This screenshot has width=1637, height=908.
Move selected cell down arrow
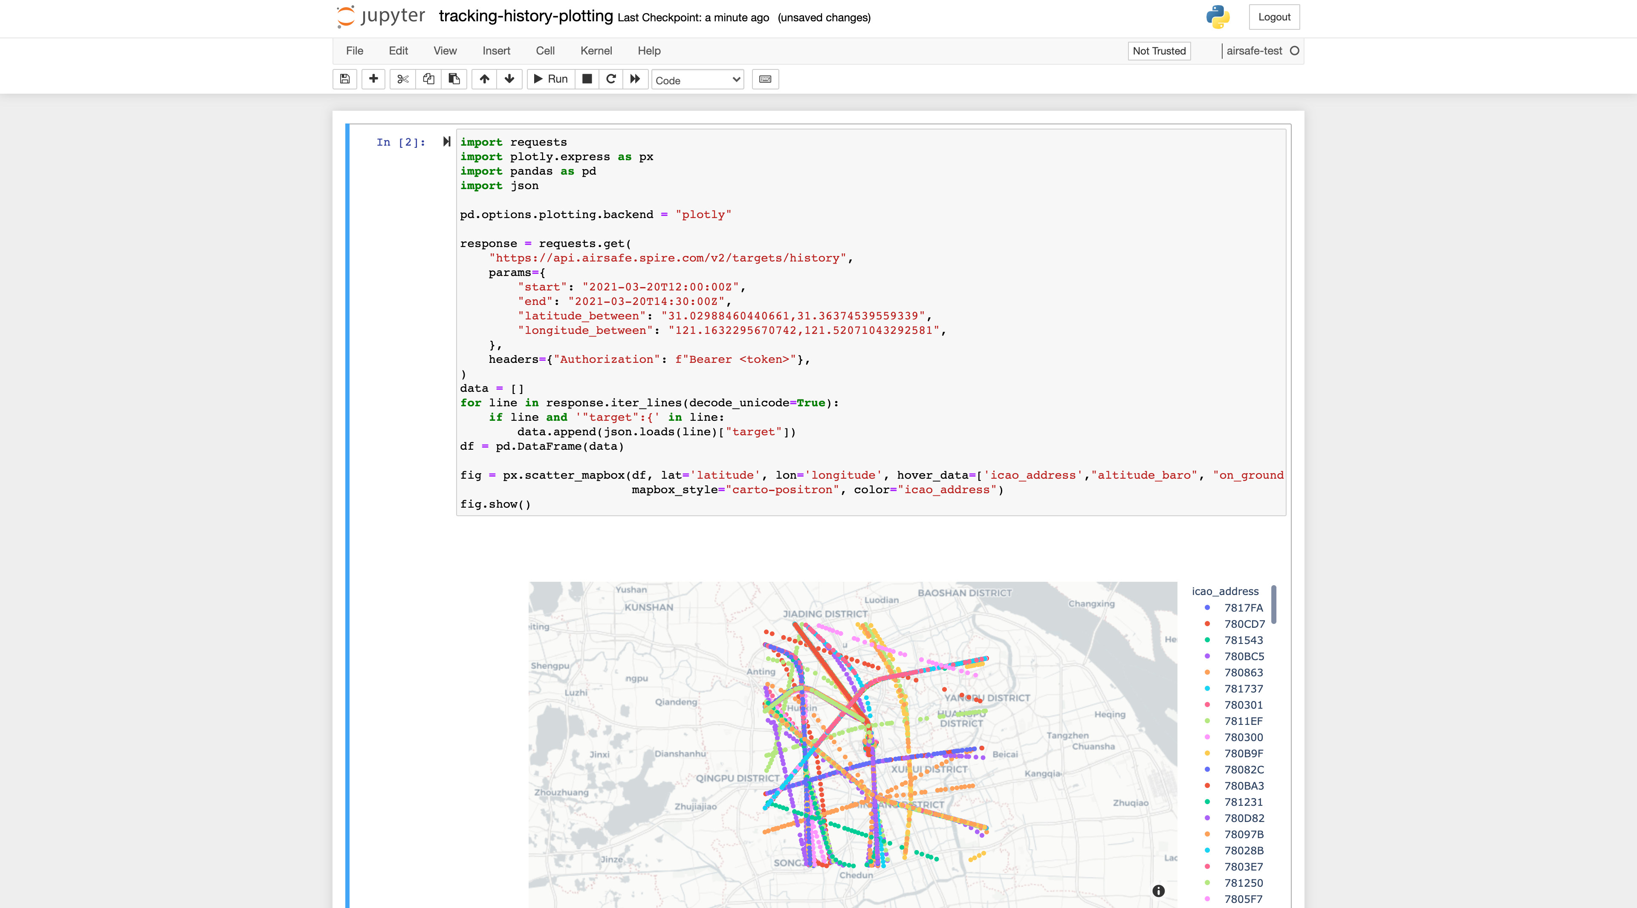[x=510, y=79]
